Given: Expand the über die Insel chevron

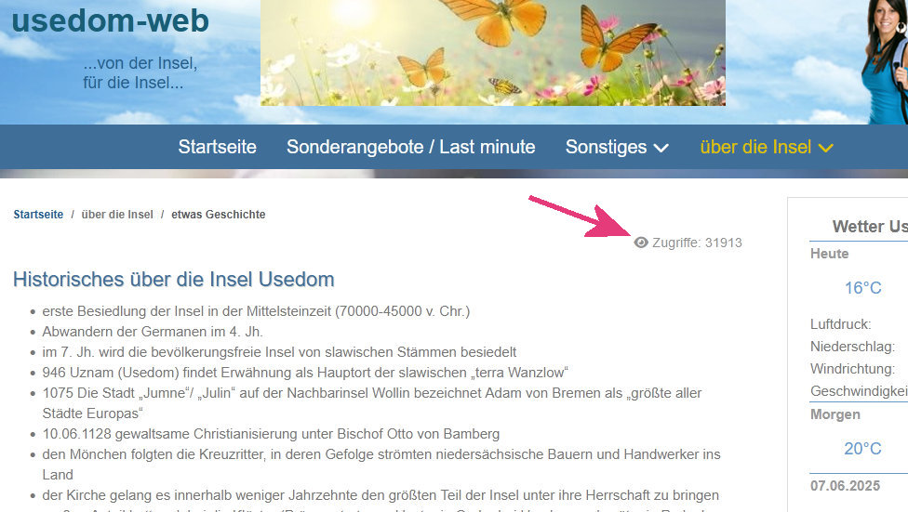Looking at the screenshot, I should [x=826, y=148].
